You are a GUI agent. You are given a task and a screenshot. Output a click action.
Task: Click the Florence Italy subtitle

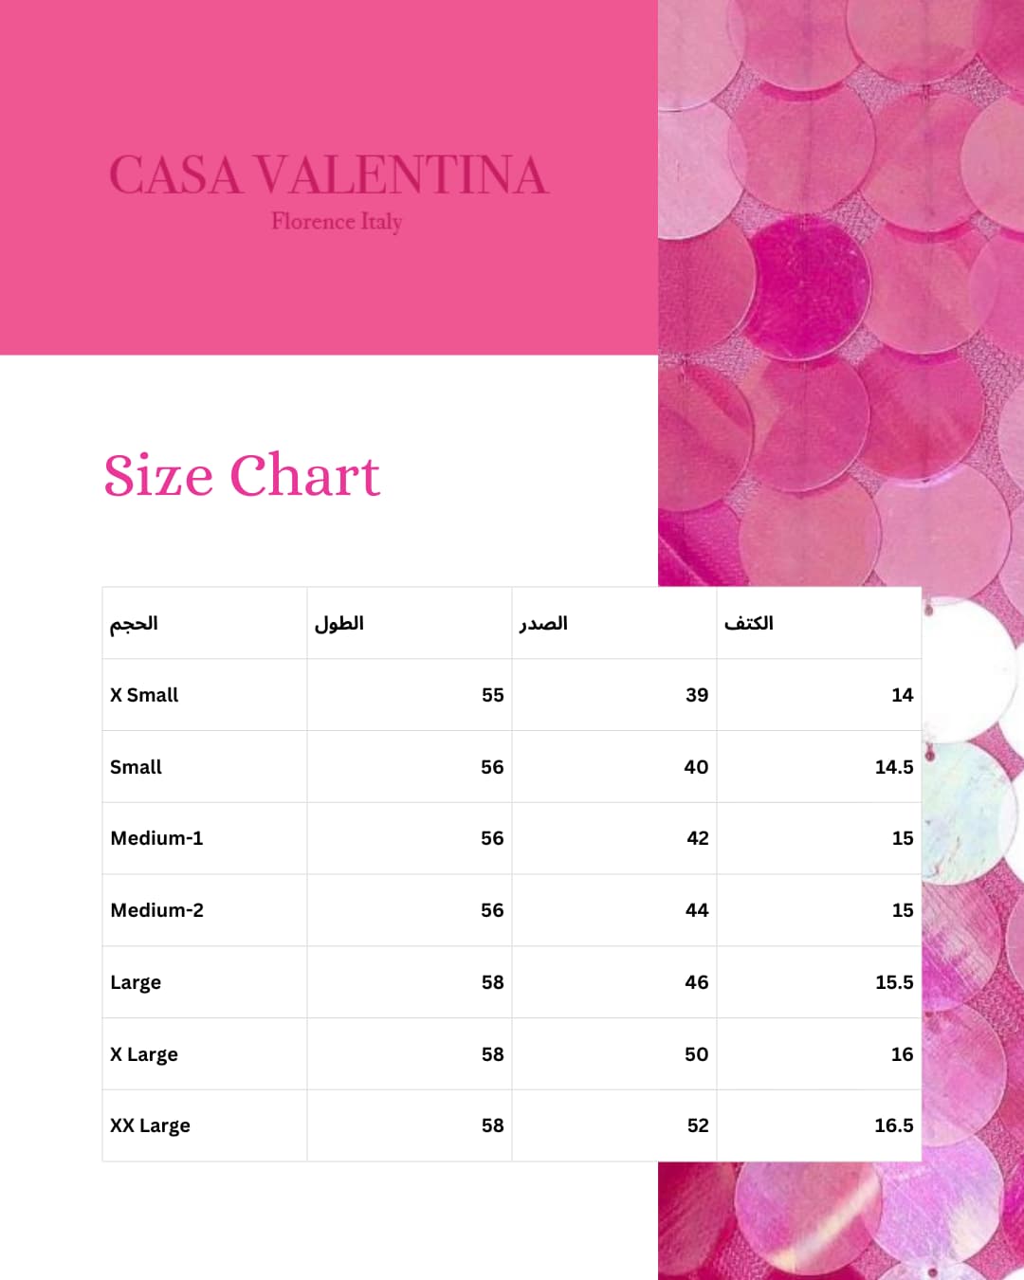[337, 222]
